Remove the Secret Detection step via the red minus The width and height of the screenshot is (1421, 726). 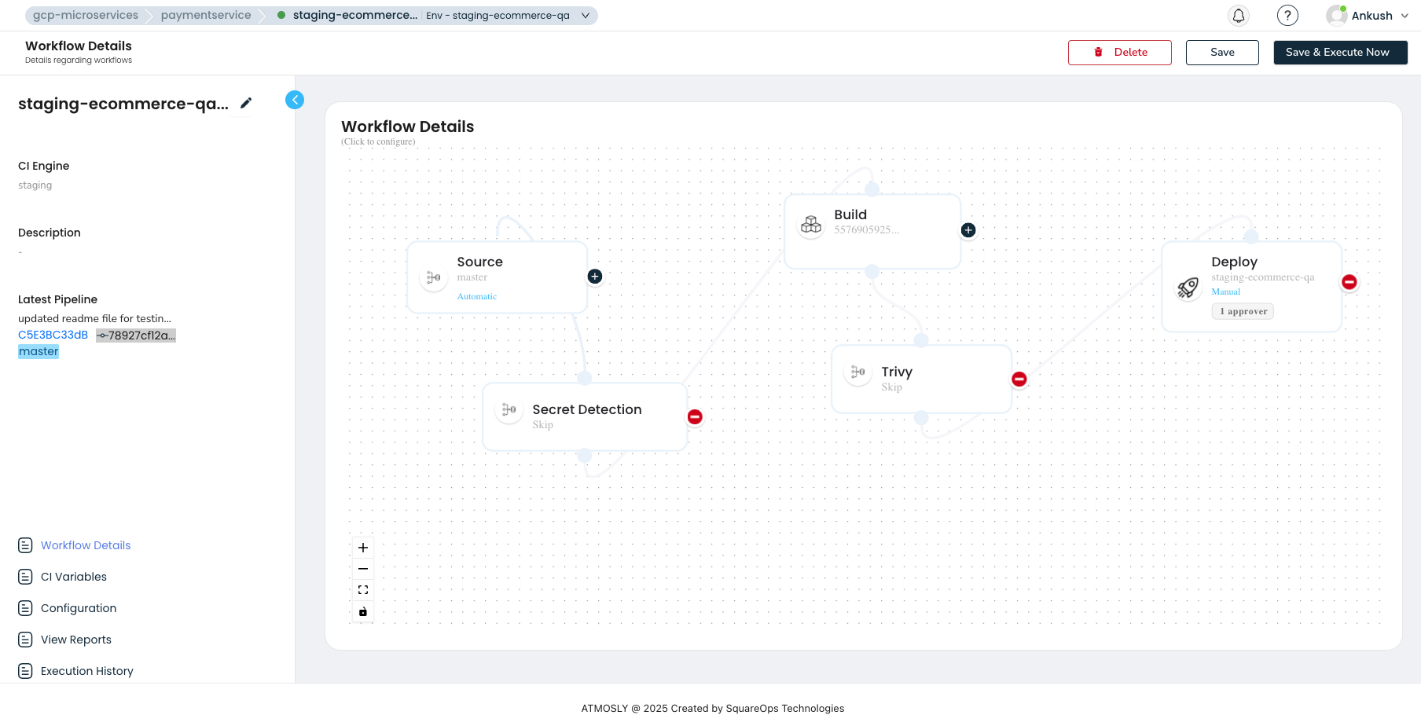tap(695, 416)
